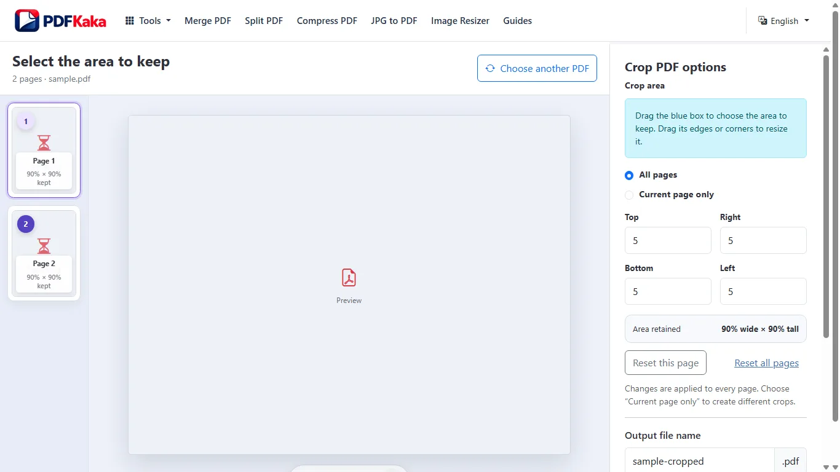This screenshot has width=840, height=472.
Task: Click the hourglass icon on Page 1
Action: 44,143
